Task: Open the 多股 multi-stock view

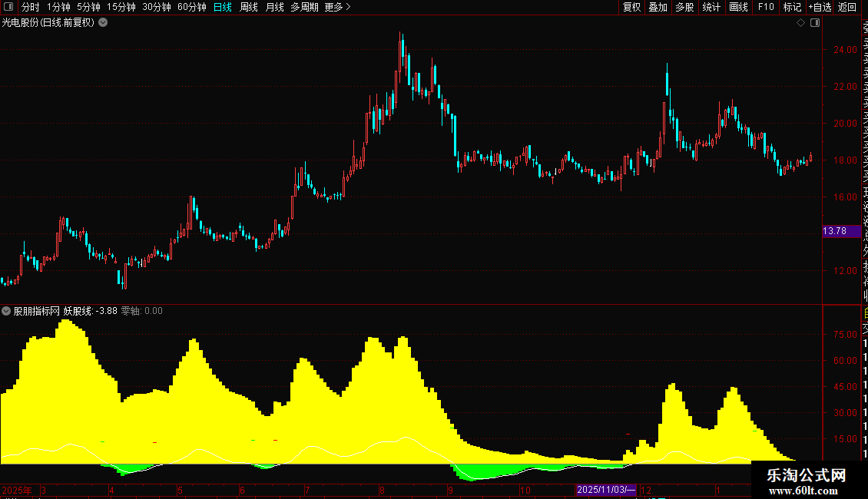Action: coord(684,7)
